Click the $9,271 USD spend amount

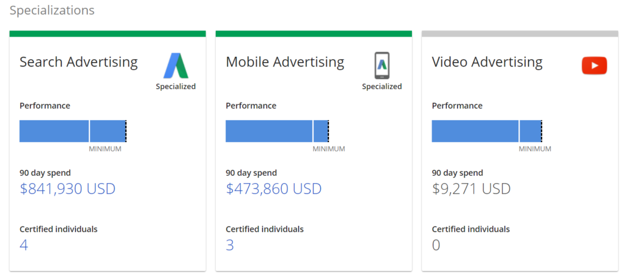pos(471,189)
